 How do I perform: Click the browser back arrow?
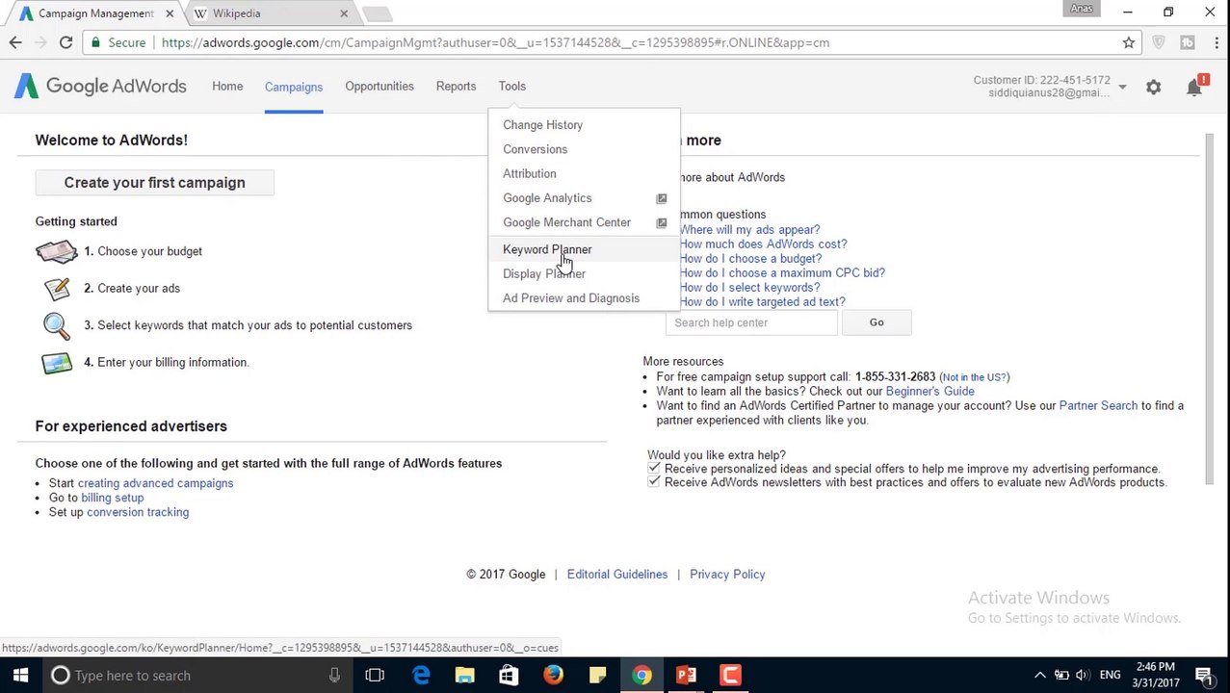(x=15, y=42)
